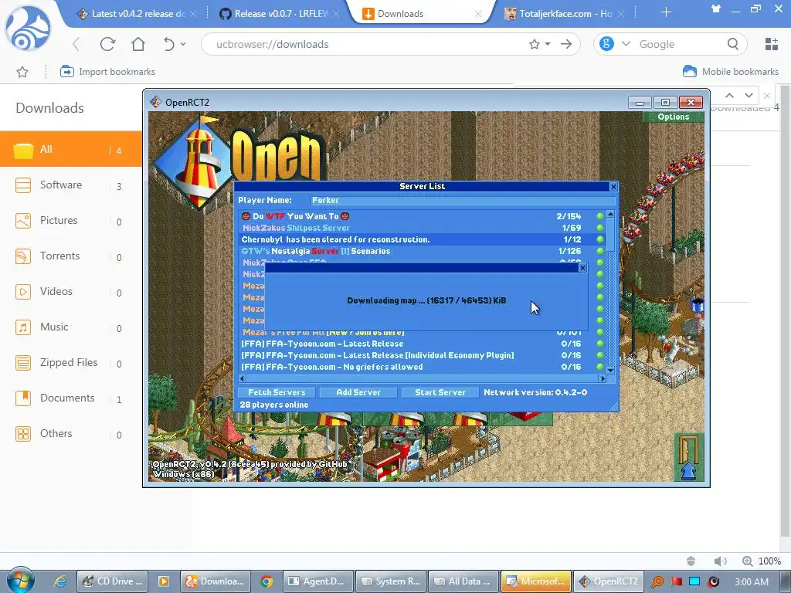Switch to Latest v0.4.2 release tab
The image size is (791, 593).
[136, 14]
